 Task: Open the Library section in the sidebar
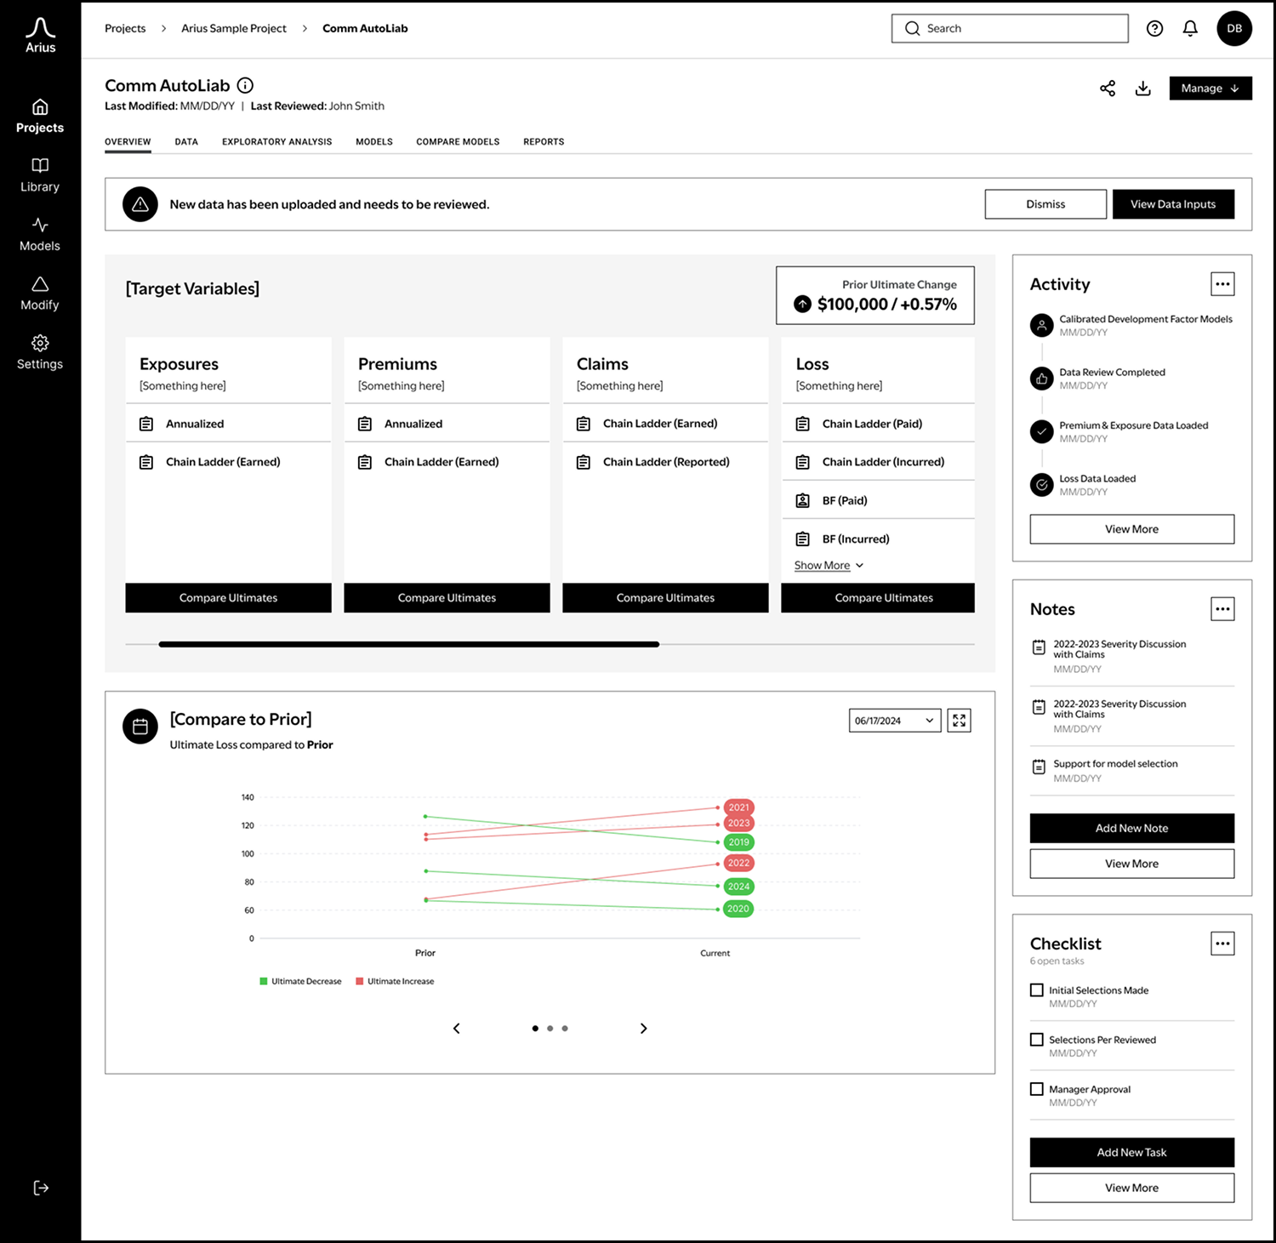[40, 175]
